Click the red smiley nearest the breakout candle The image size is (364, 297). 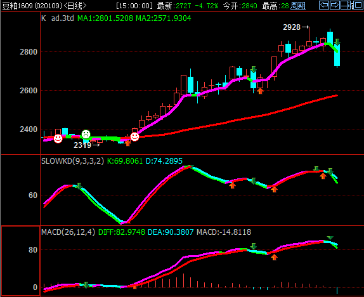click(x=134, y=136)
